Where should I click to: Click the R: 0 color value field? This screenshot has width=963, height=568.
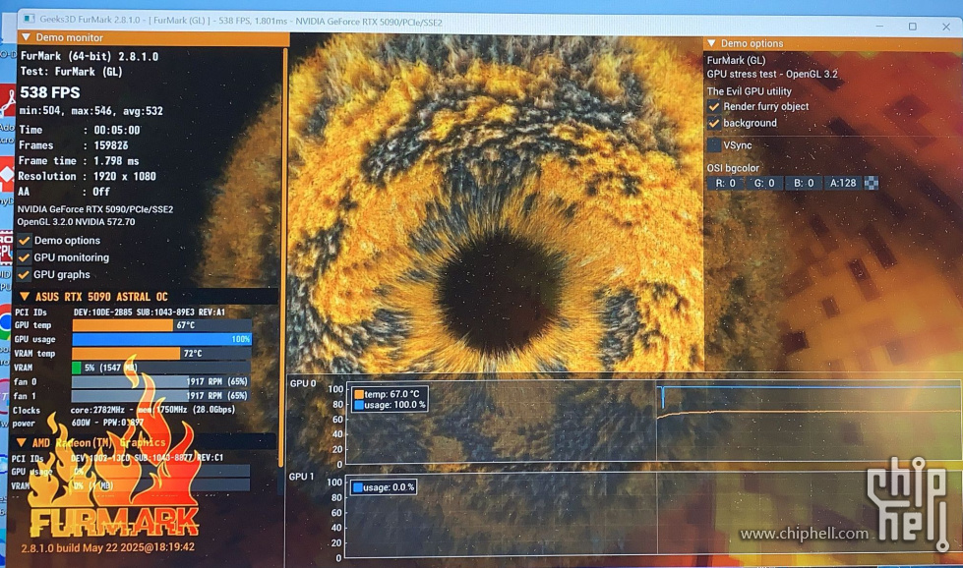click(725, 183)
